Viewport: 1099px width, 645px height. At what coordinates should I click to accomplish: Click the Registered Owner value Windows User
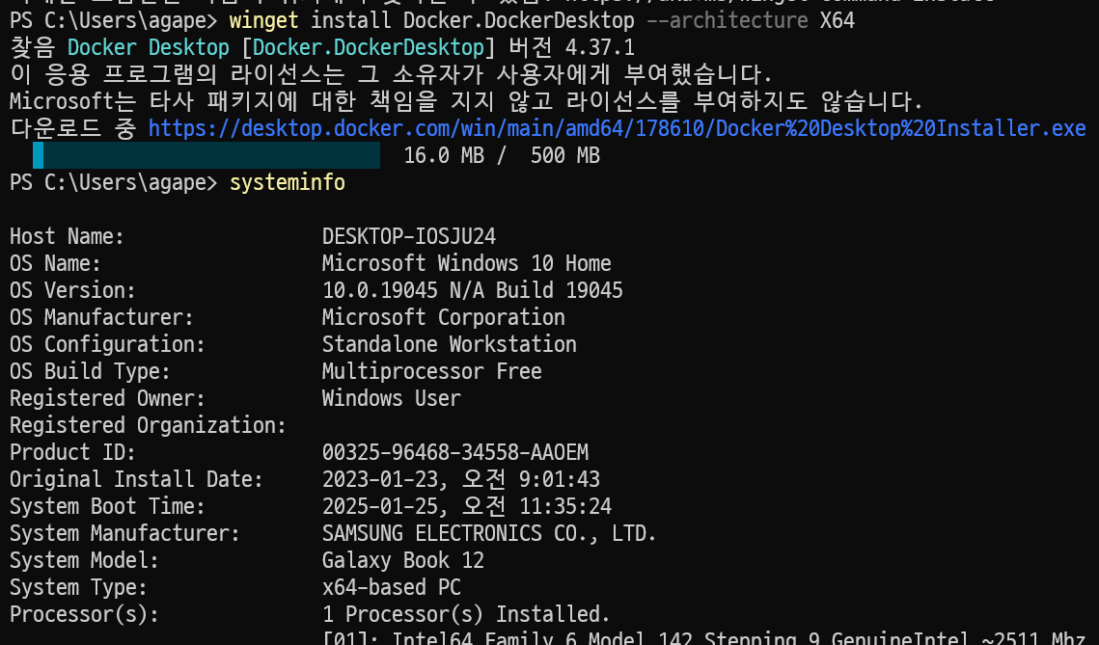coord(391,398)
